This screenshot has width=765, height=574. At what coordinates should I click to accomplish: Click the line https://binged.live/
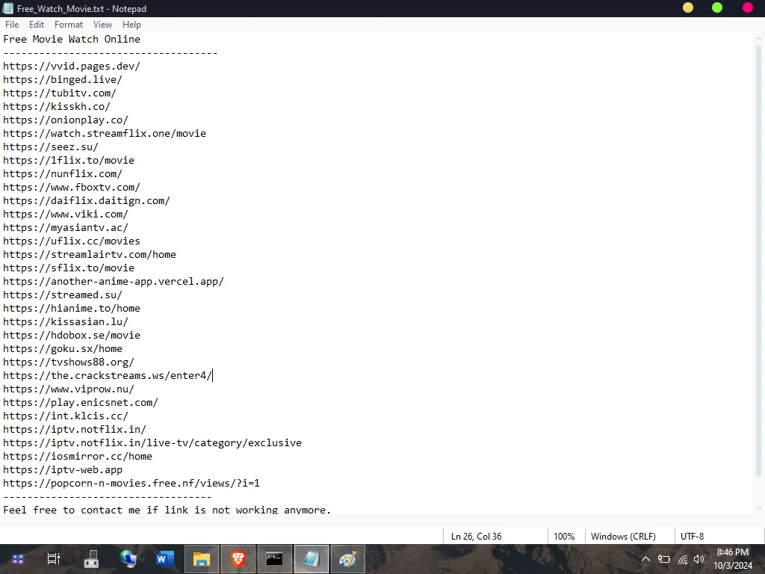point(63,79)
